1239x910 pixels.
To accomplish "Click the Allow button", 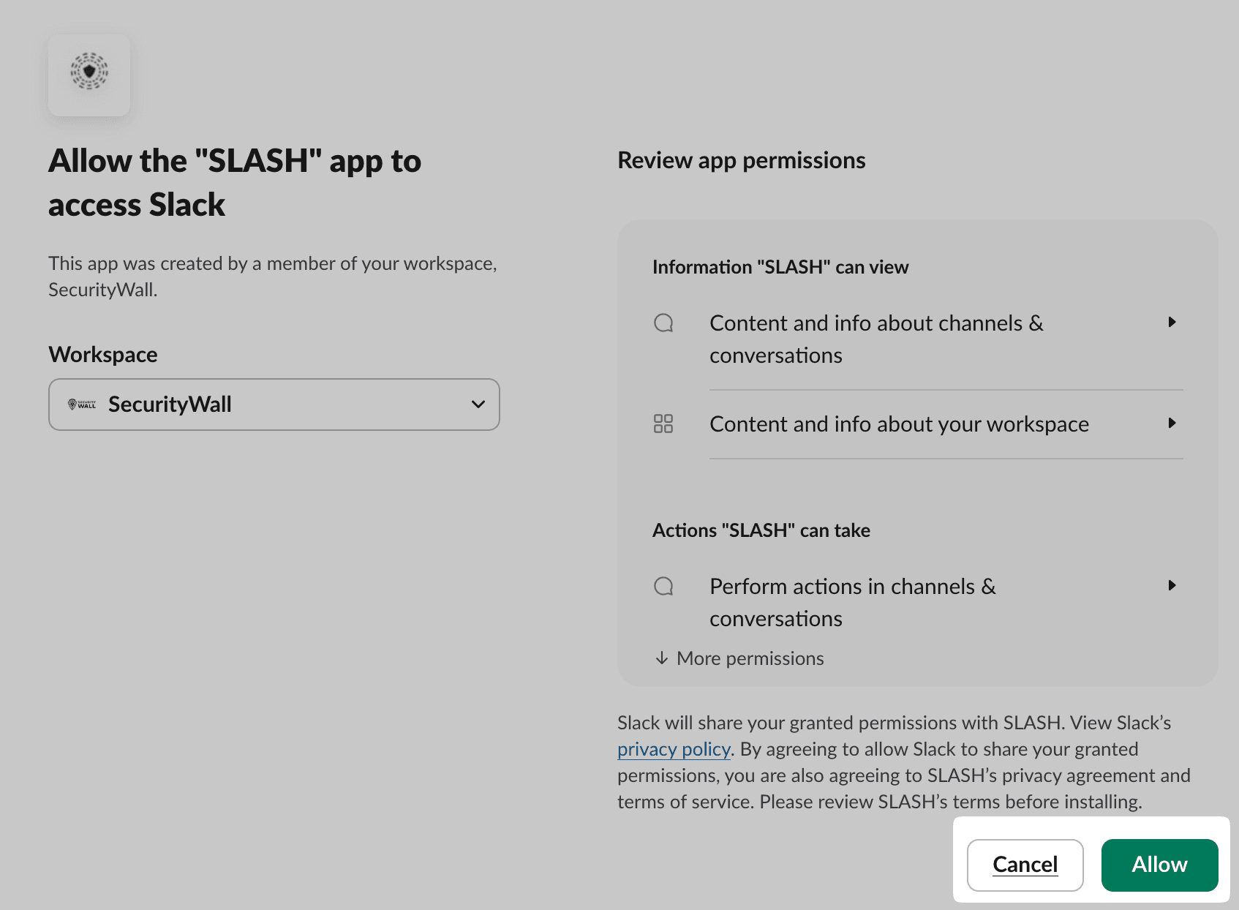I will (x=1159, y=865).
